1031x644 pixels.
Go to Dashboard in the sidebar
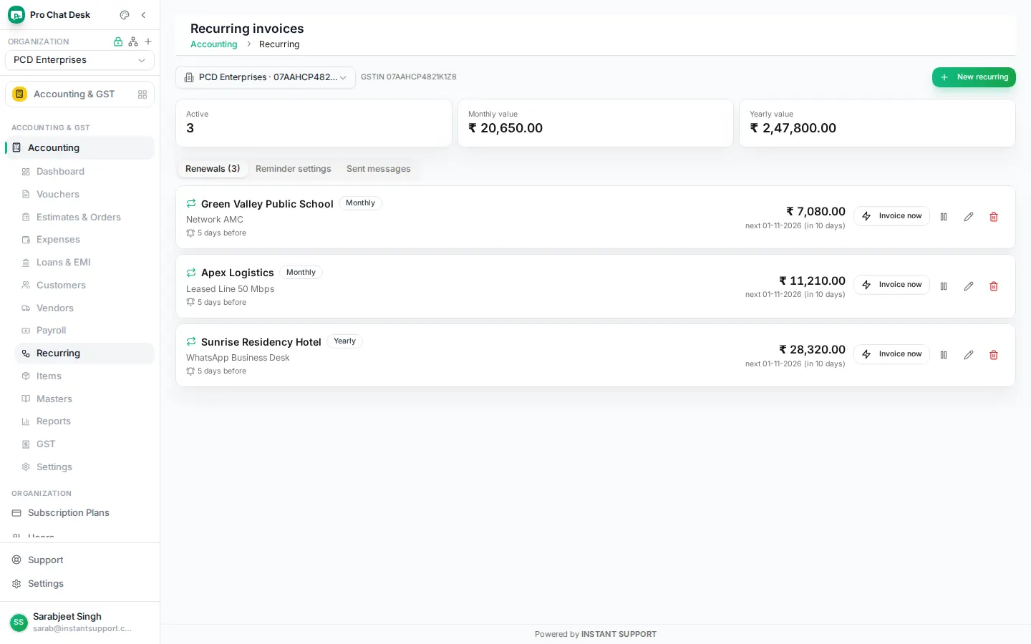(x=84, y=172)
